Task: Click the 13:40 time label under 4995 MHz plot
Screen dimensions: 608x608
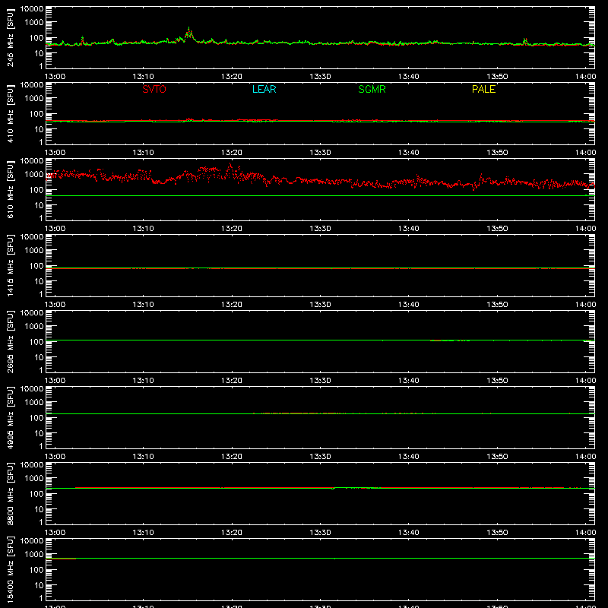Action: click(408, 457)
